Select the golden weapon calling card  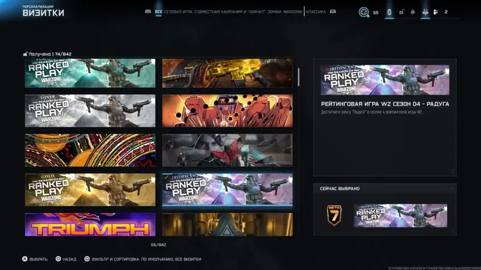coord(227,73)
